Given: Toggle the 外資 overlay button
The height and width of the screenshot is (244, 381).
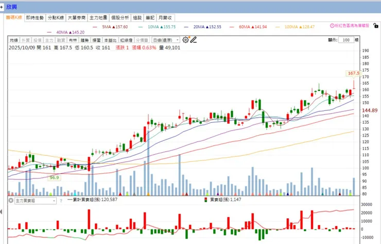Looking at the screenshot, I should point(26,40).
